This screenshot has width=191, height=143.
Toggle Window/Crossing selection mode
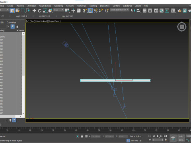click(28, 11)
